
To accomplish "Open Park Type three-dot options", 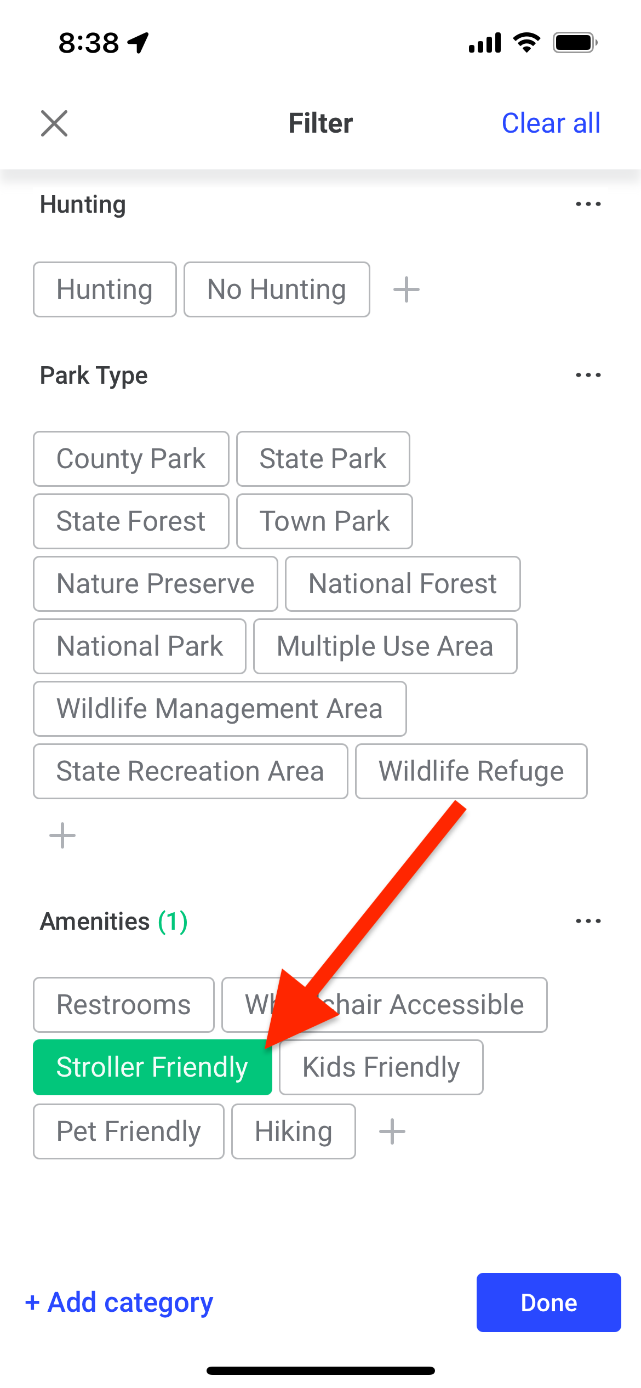I will [588, 375].
